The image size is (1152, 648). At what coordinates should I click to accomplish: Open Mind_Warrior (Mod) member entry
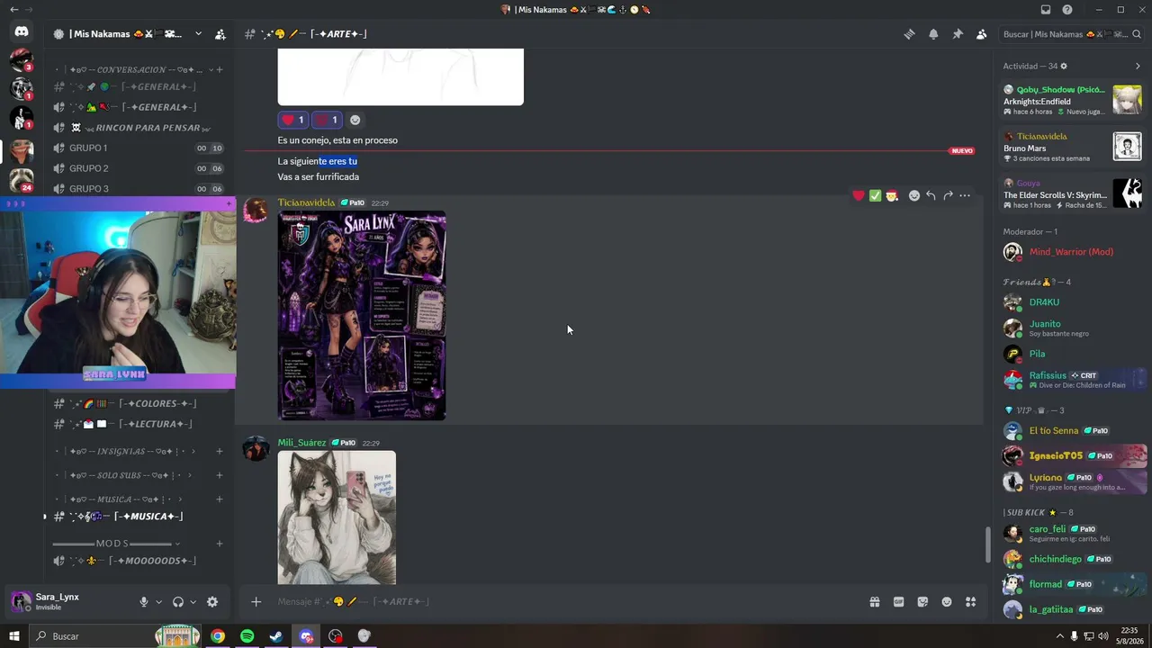[x=1072, y=252]
